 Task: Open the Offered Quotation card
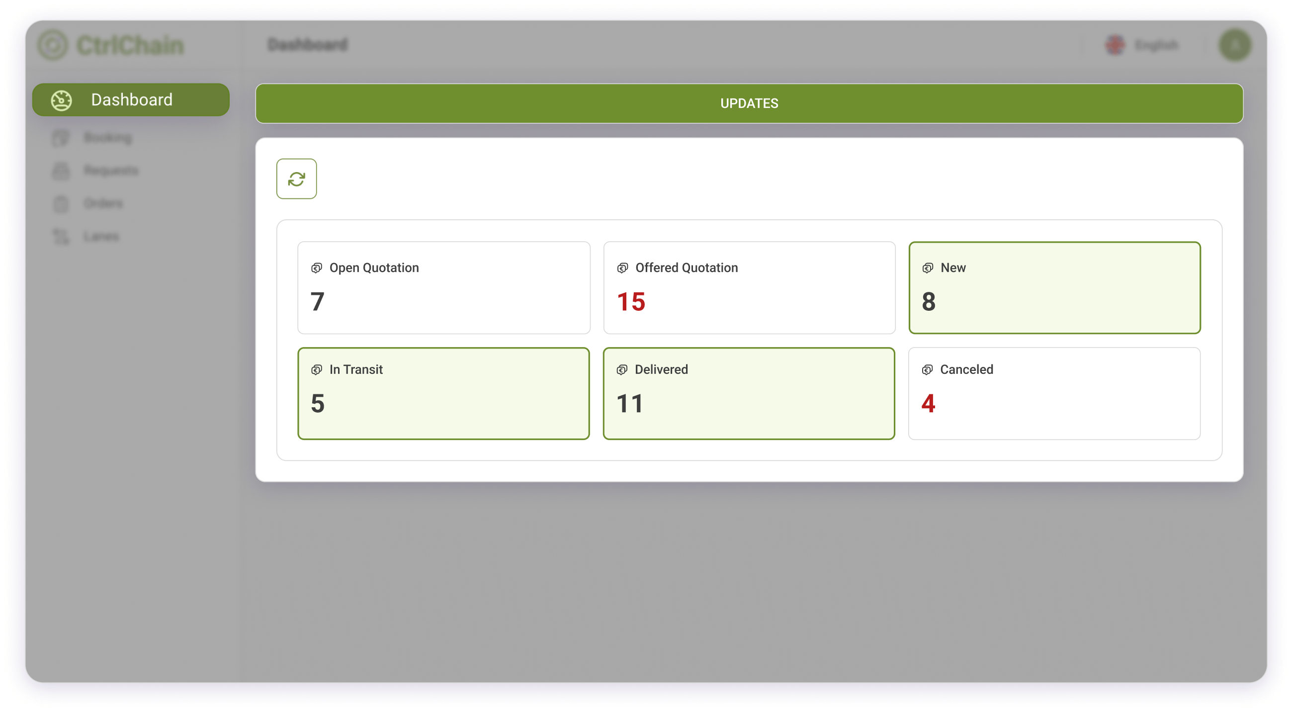click(750, 287)
